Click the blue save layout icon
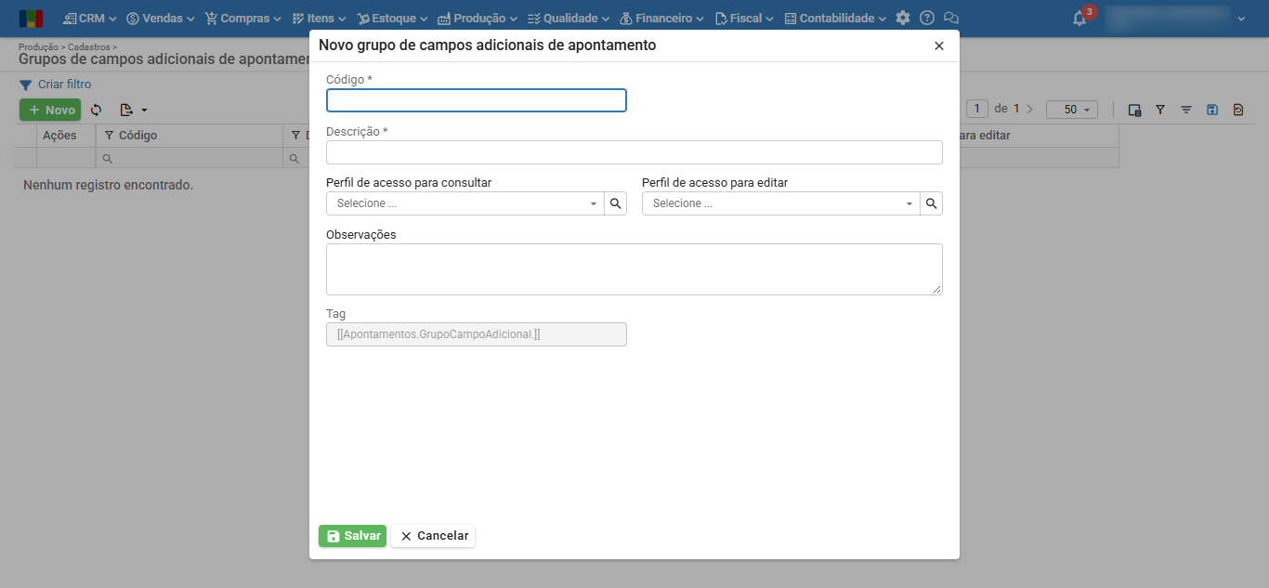 coord(1212,110)
